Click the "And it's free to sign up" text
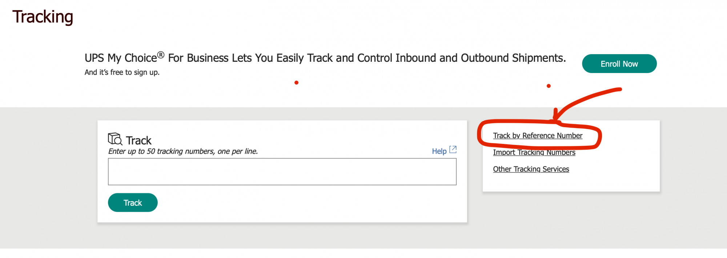Screen dimensions: 727x258 (122, 72)
